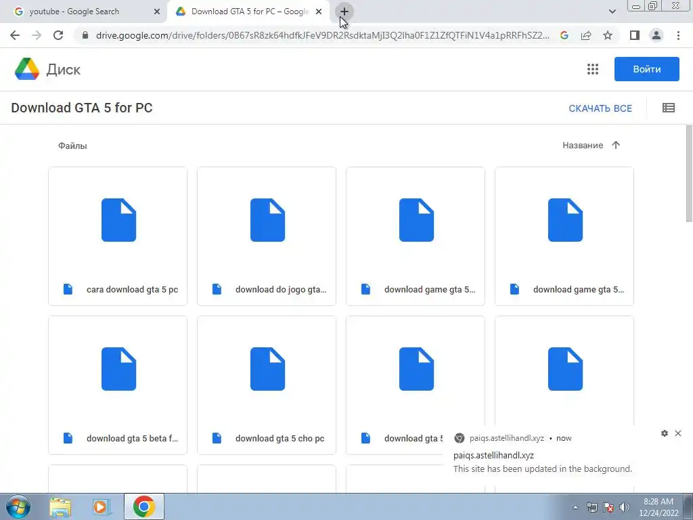This screenshot has height=520, width=693.
Task: Click the Файлы section label
Action: (x=72, y=146)
